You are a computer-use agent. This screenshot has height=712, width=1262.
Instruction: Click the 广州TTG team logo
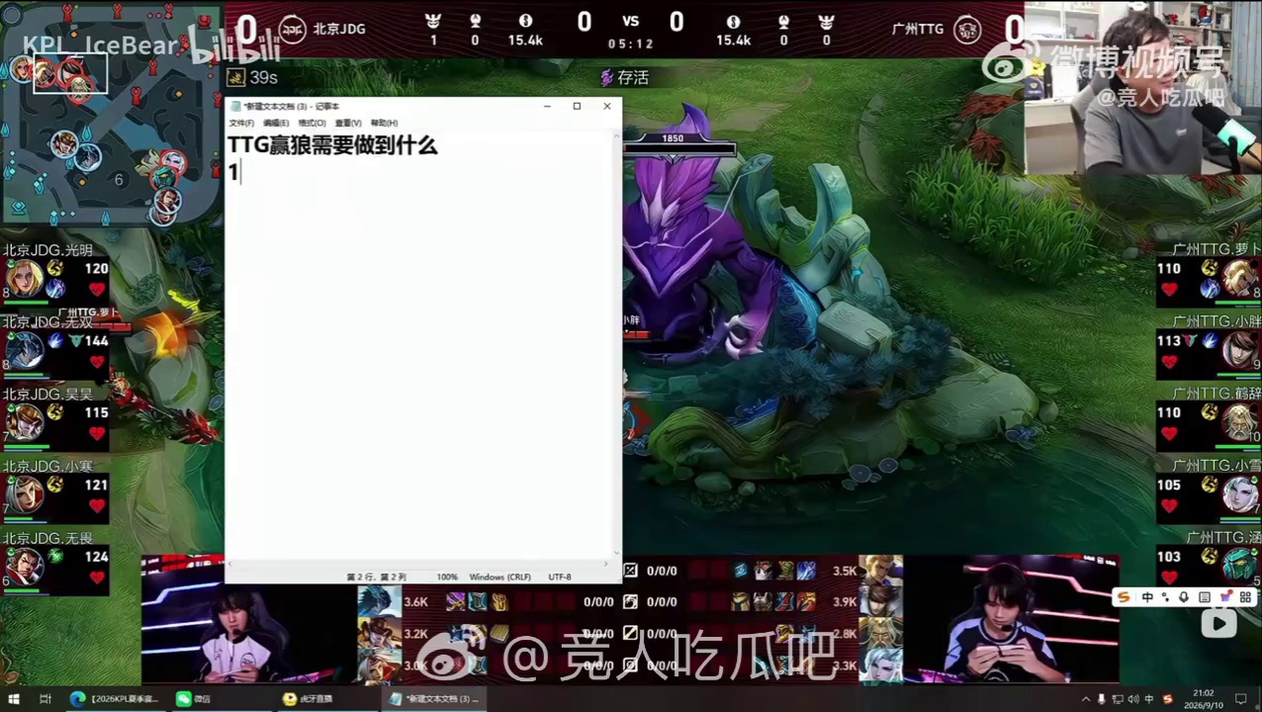point(967,29)
